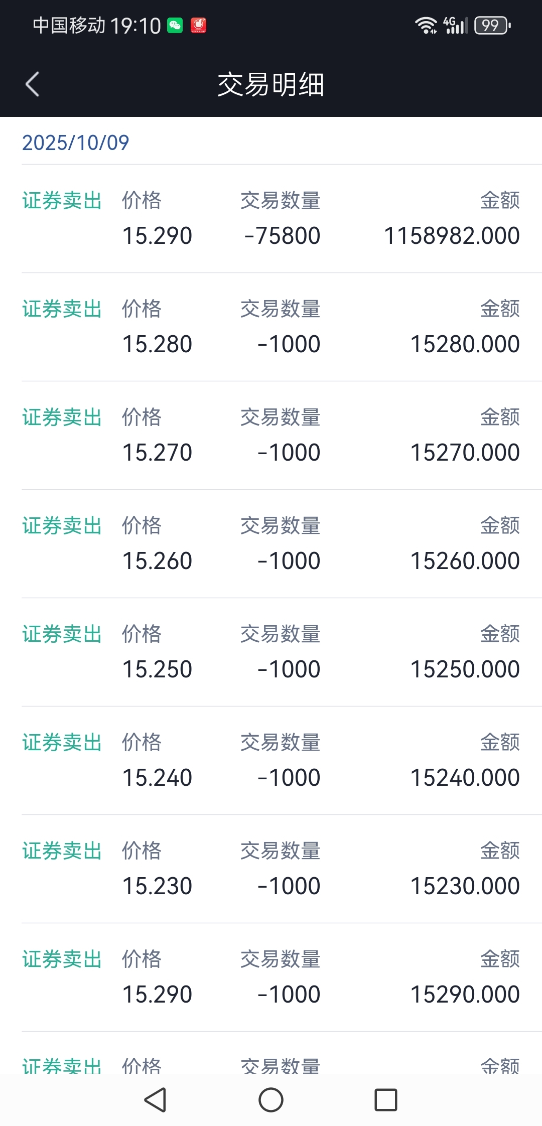Tap the red app notification icon
This screenshot has height=1126, width=542.
(x=198, y=25)
